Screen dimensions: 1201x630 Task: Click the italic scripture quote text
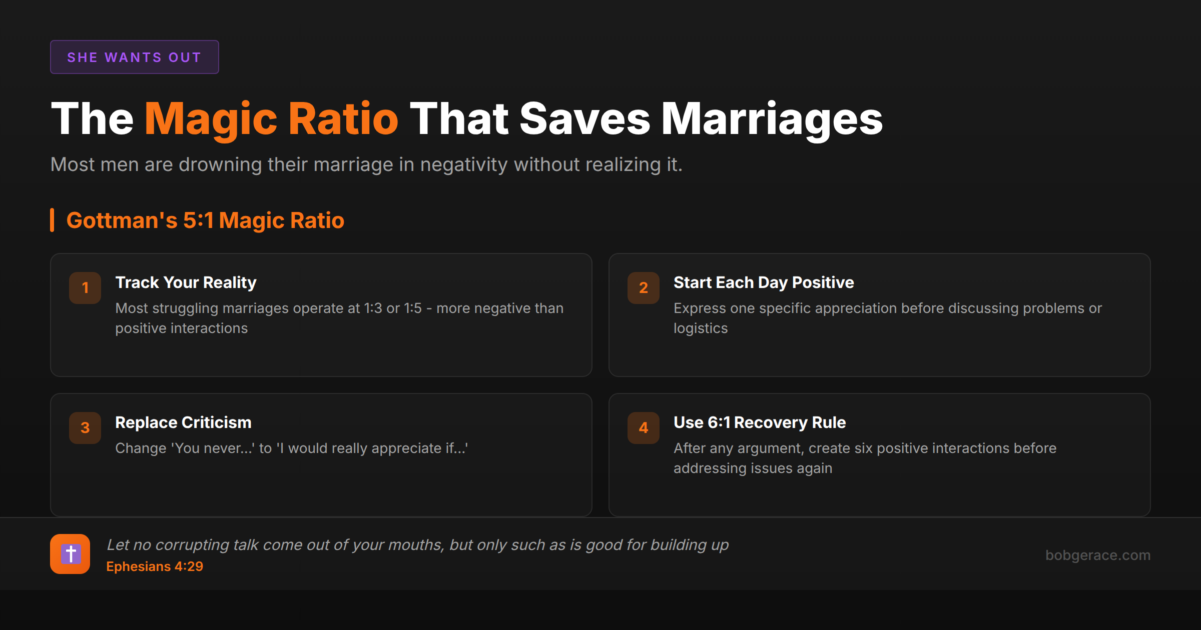point(418,545)
